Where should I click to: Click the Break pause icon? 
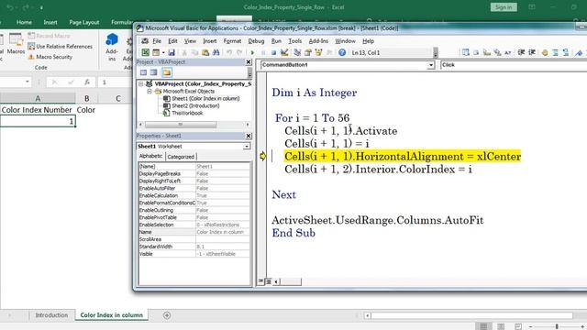click(263, 53)
